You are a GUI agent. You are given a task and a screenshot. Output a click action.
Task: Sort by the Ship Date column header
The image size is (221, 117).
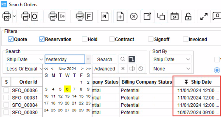click(197, 82)
